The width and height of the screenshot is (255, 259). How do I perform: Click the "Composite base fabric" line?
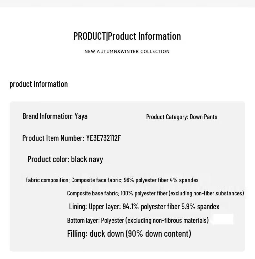155,193
